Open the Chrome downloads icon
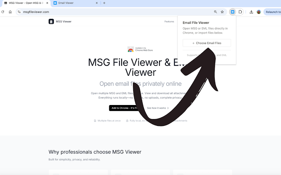 pos(251,12)
